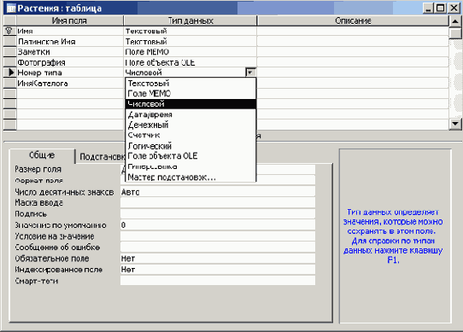Click the current row arrow beside Номер типа
This screenshot has height=332, width=463.
coord(11,73)
